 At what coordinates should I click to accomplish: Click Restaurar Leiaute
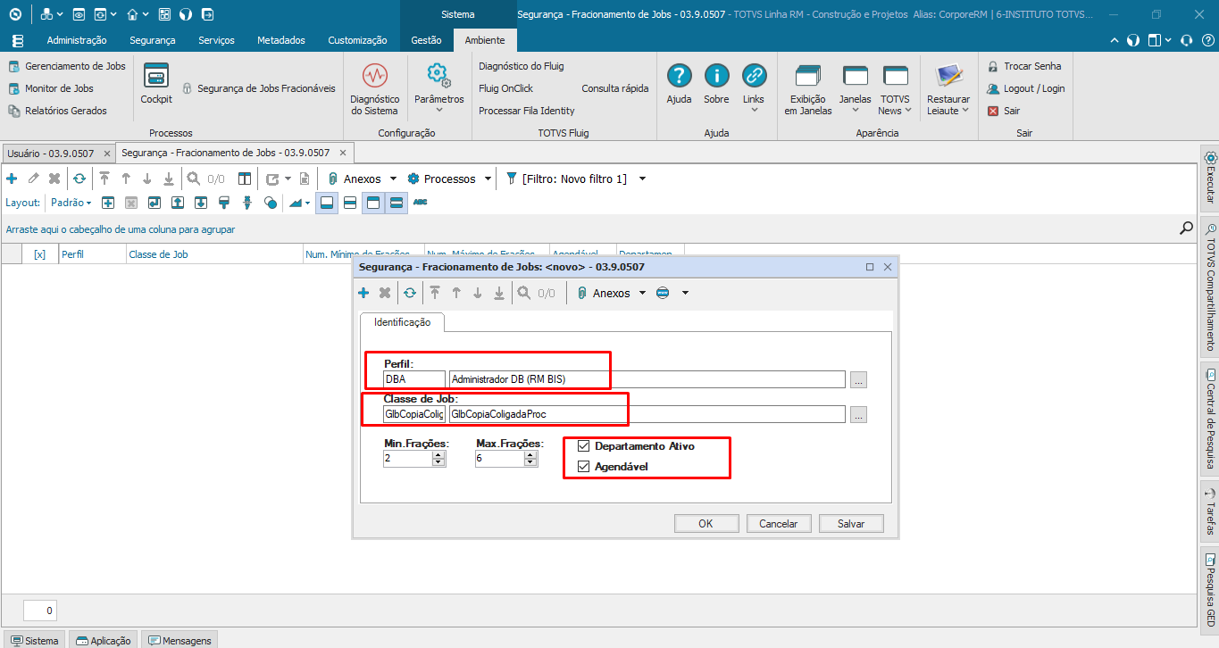(x=948, y=86)
